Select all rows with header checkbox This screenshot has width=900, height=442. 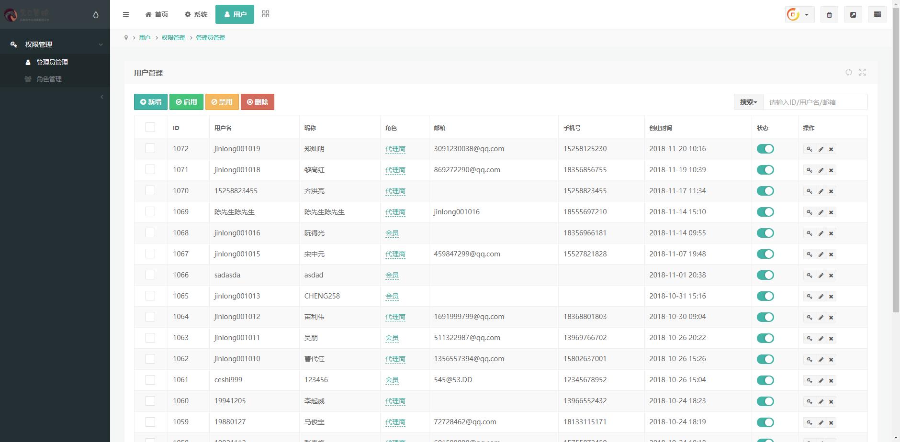click(150, 127)
